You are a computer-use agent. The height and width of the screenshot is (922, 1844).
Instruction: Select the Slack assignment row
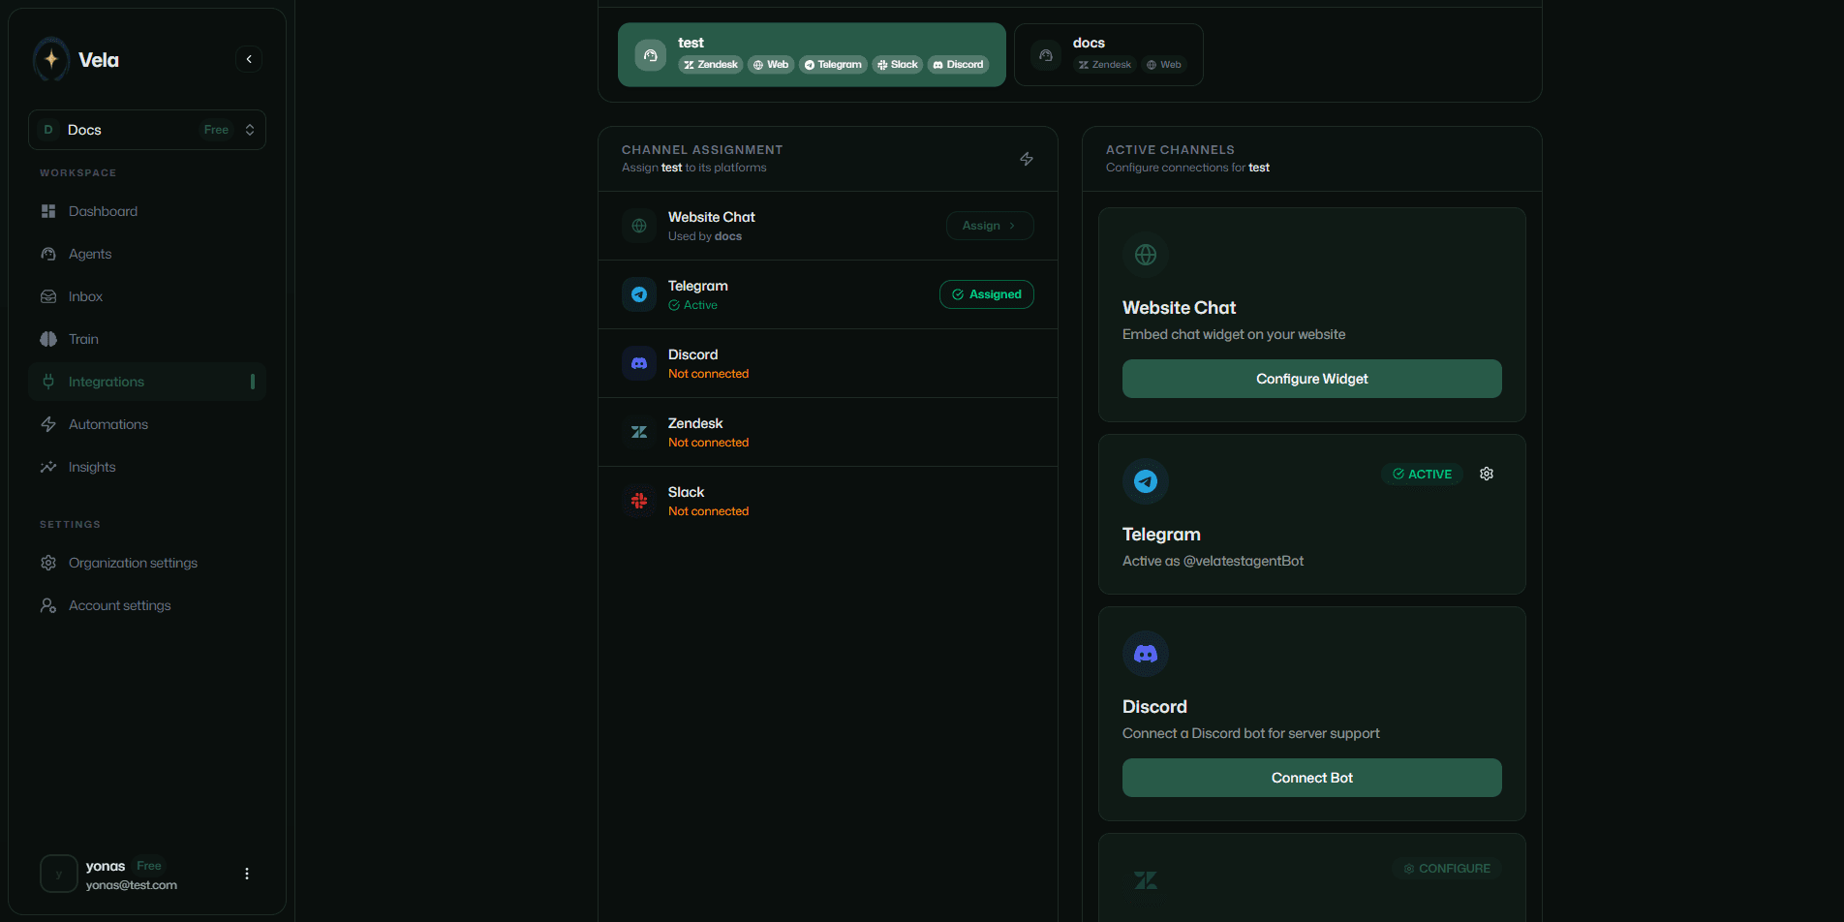pyautogui.click(x=828, y=501)
